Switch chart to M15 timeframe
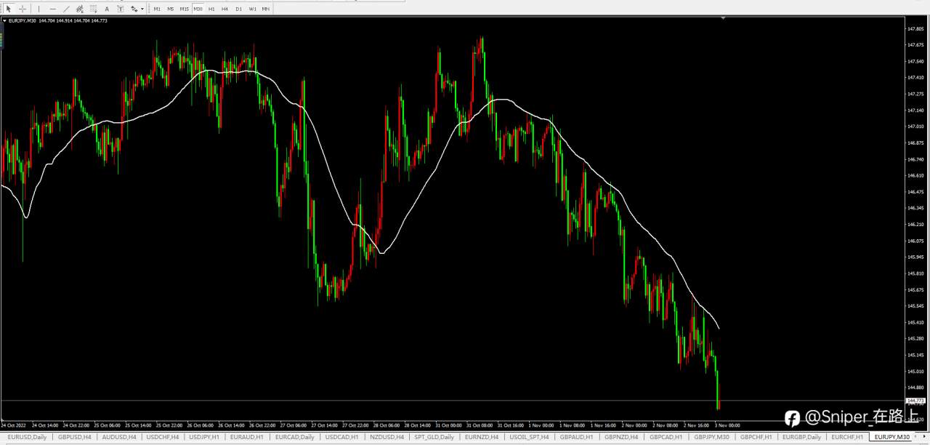Screen dimensions: 930x445 pos(185,9)
